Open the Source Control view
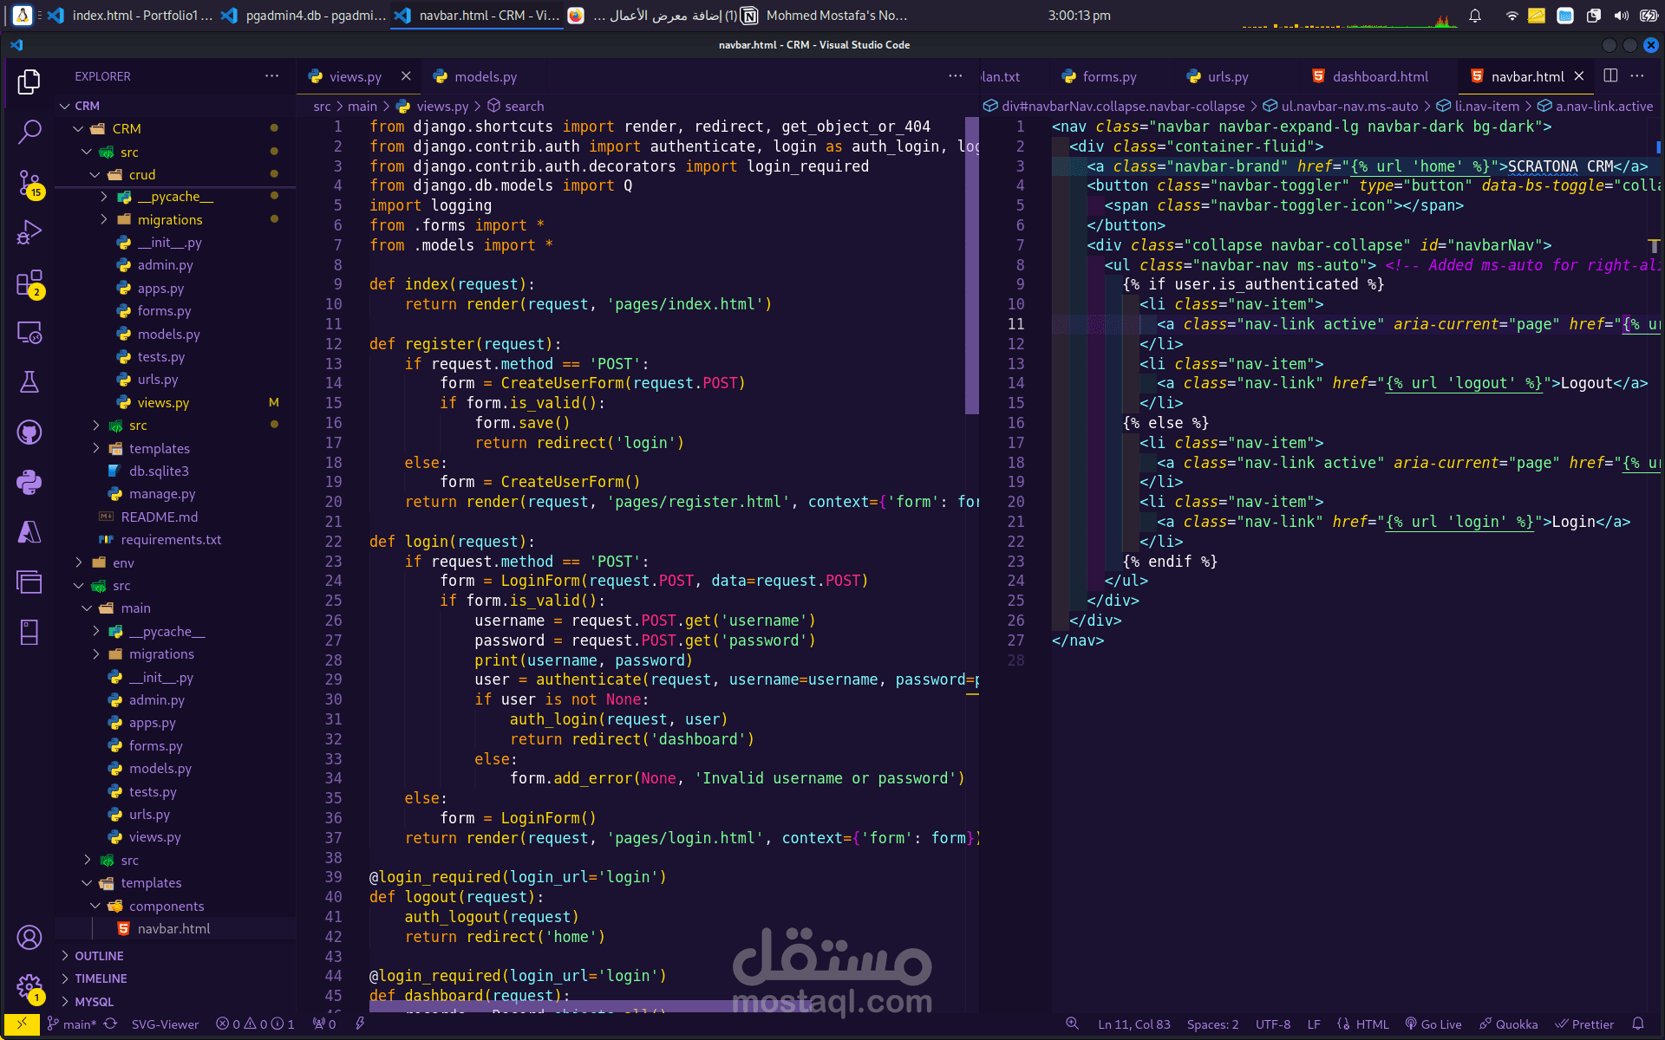The image size is (1665, 1040). pos(29,183)
